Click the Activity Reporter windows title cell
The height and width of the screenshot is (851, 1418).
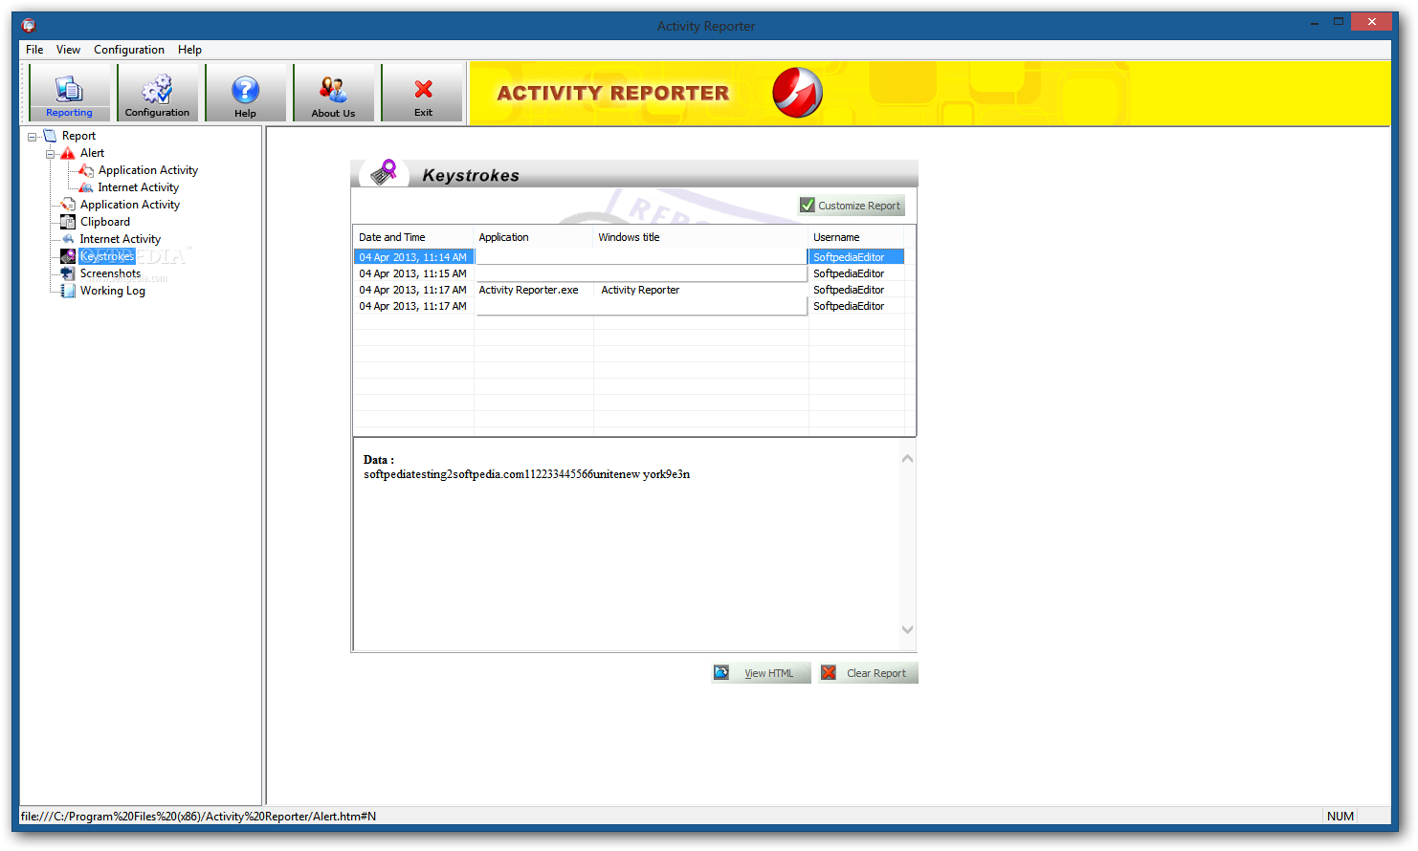640,290
